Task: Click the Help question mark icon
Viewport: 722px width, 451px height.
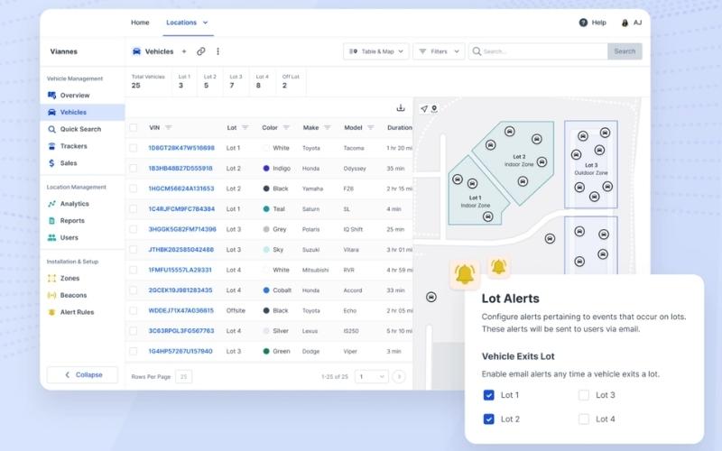Action: click(x=583, y=23)
